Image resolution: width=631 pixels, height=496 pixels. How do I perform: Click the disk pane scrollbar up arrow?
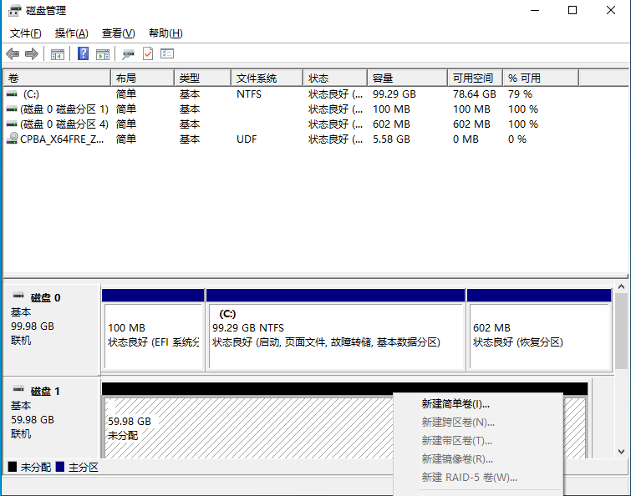coord(621,286)
